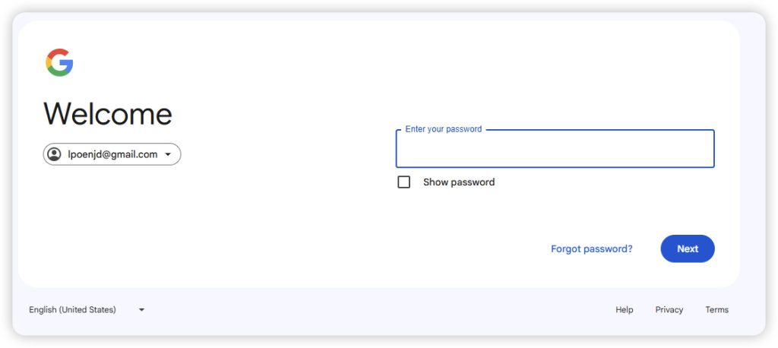Open the Terms link in the footer
Image resolution: width=778 pixels, height=348 pixels.
click(x=716, y=310)
